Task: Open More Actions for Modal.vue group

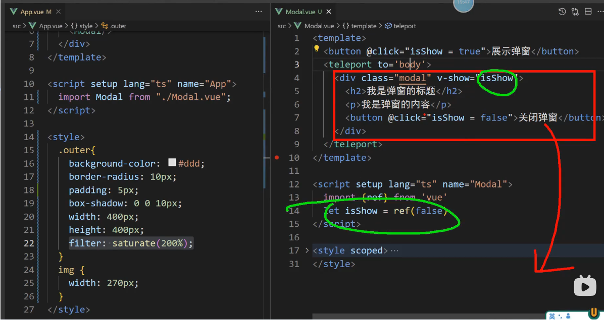Action: (x=600, y=12)
